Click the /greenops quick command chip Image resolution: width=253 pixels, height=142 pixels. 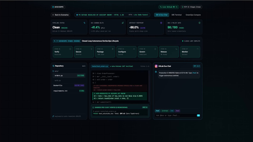click(x=165, y=111)
